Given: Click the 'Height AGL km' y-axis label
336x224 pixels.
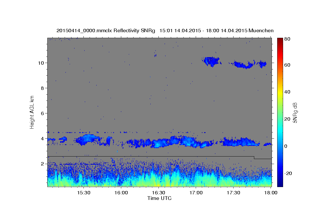Looking at the screenshot, I should [32, 112].
